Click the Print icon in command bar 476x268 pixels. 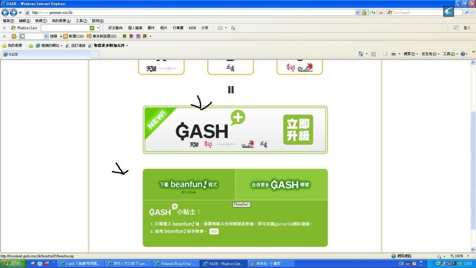(393, 54)
